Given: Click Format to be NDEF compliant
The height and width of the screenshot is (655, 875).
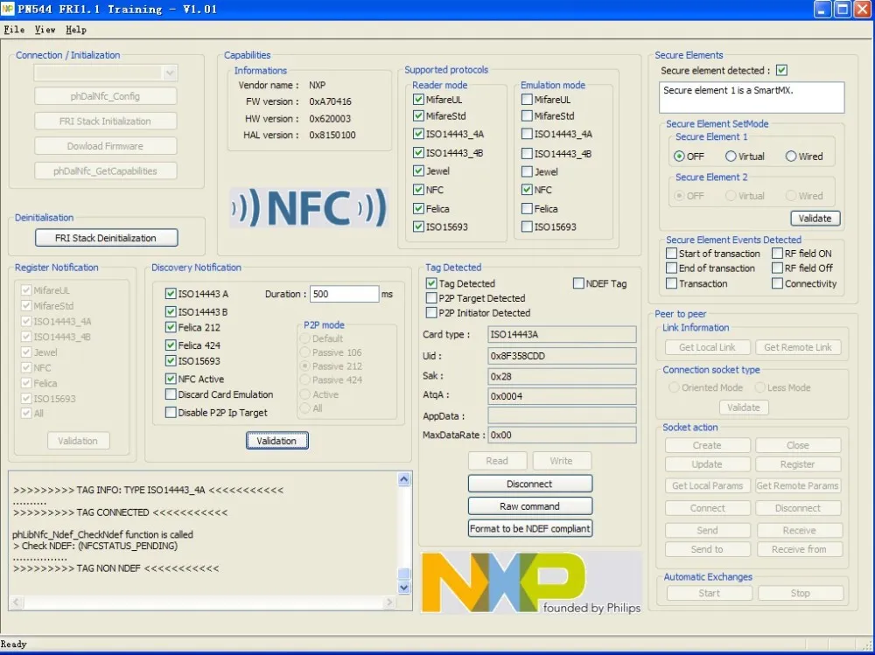Looking at the screenshot, I should (529, 528).
